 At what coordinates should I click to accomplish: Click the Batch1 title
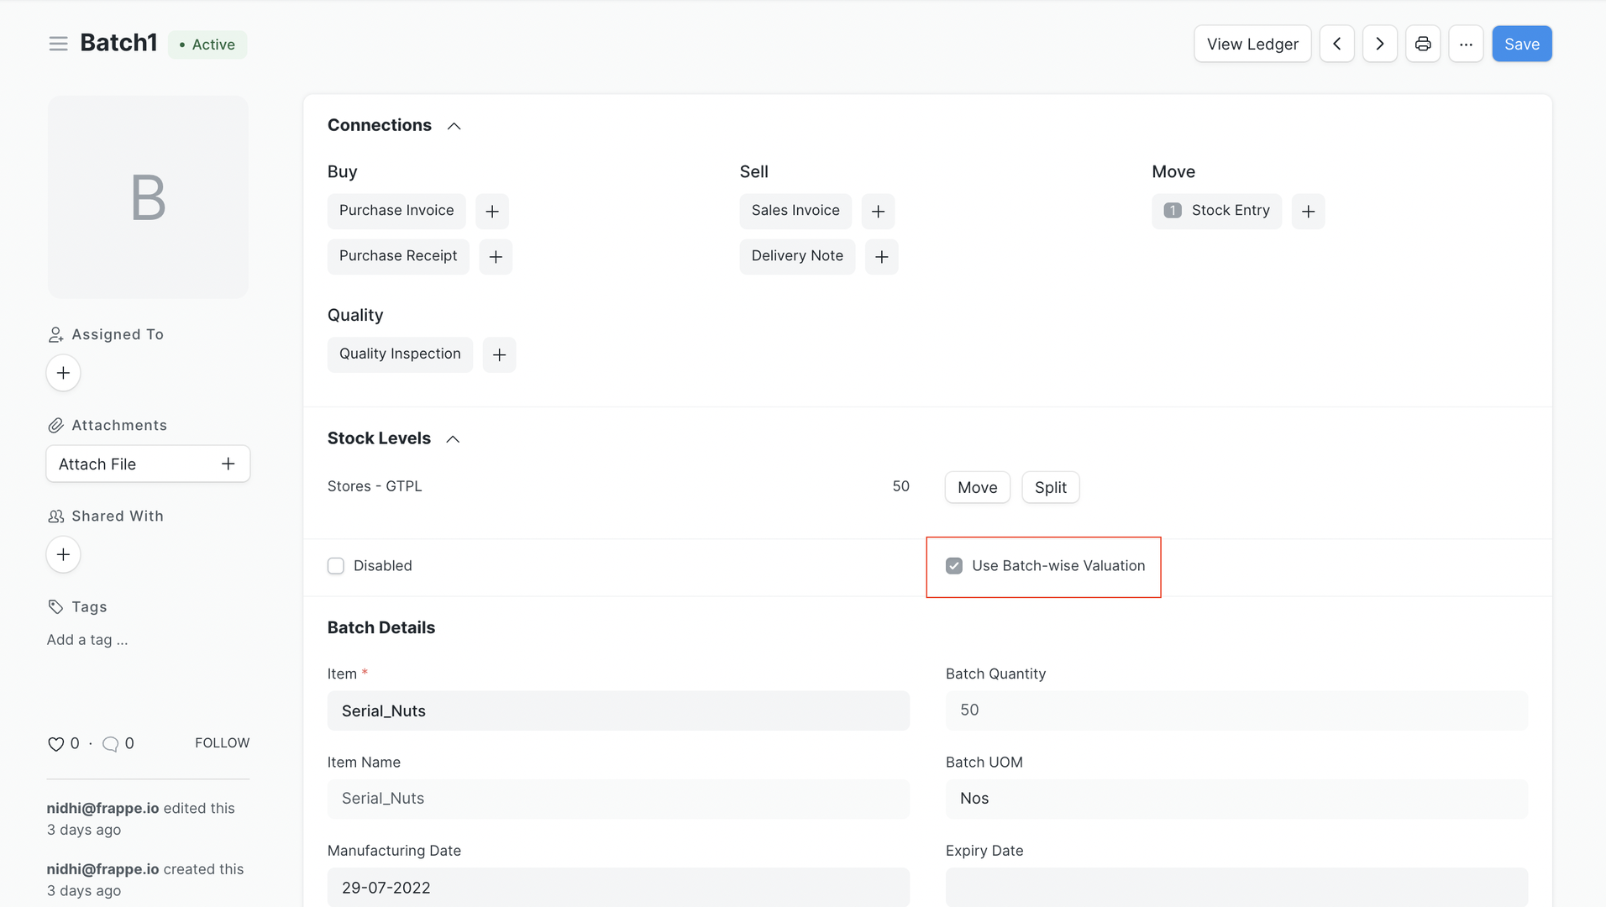click(118, 43)
